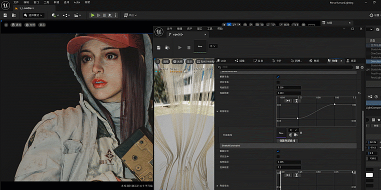
Task: Click the Unreal logo in the groom editor window
Action: pyautogui.click(x=159, y=31)
